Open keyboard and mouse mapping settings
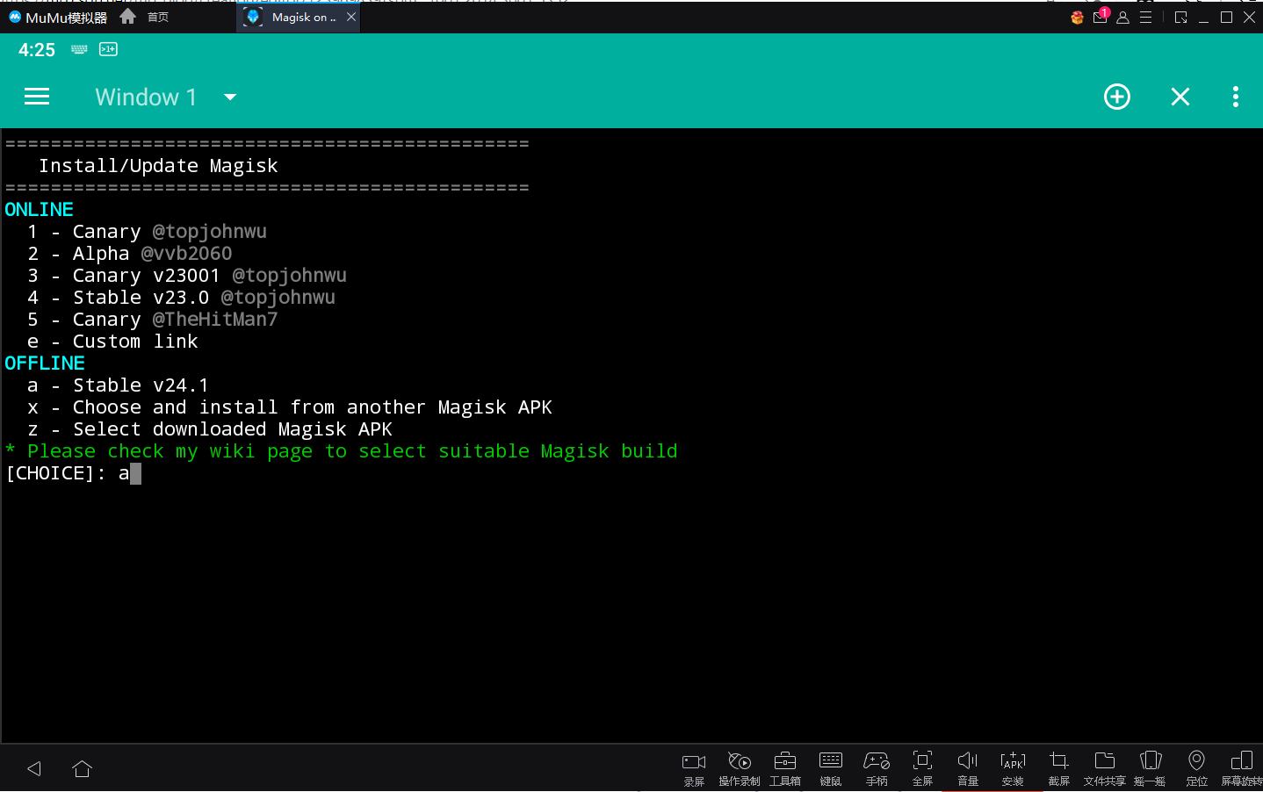This screenshot has width=1263, height=792. click(831, 766)
